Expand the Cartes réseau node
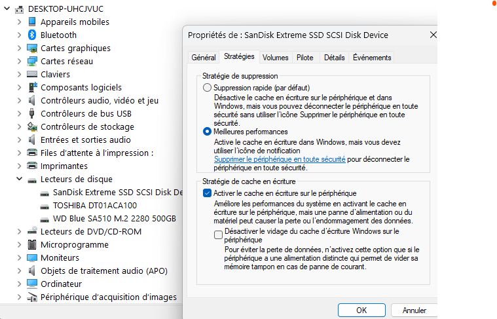 point(20,61)
